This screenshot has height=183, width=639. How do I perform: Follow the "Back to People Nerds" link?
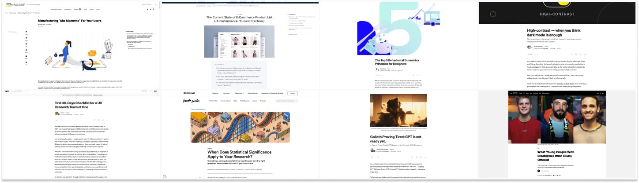(198, 109)
